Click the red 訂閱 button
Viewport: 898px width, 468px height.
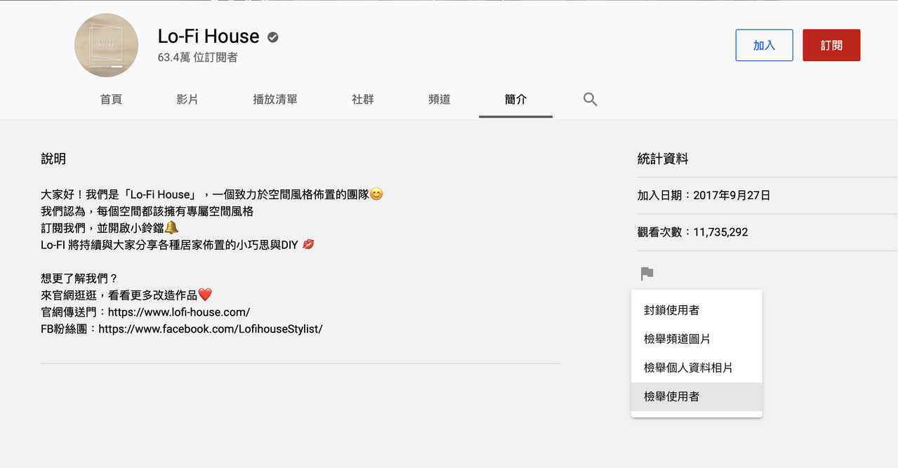coord(831,45)
